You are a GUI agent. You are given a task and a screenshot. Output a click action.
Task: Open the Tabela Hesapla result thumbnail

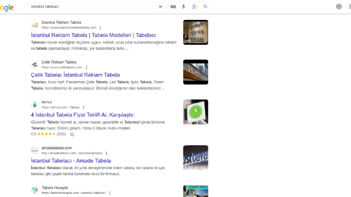pos(196,191)
